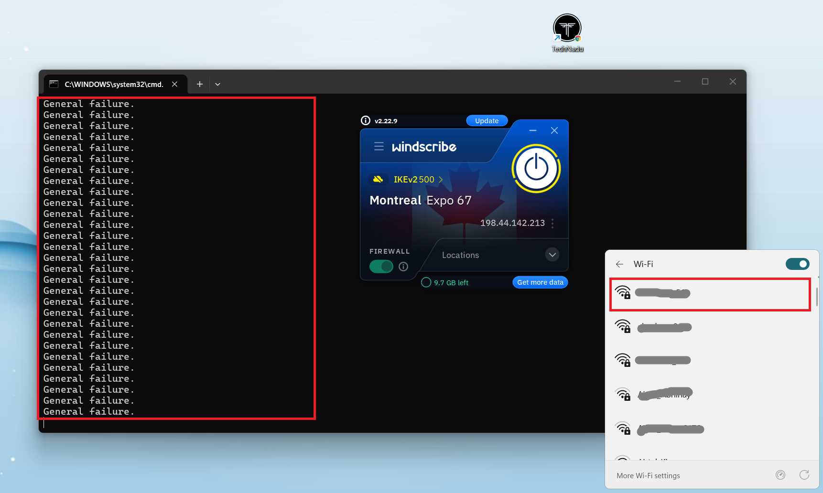Refresh the Wi-Fi network list
This screenshot has width=823, height=493.
(x=804, y=475)
